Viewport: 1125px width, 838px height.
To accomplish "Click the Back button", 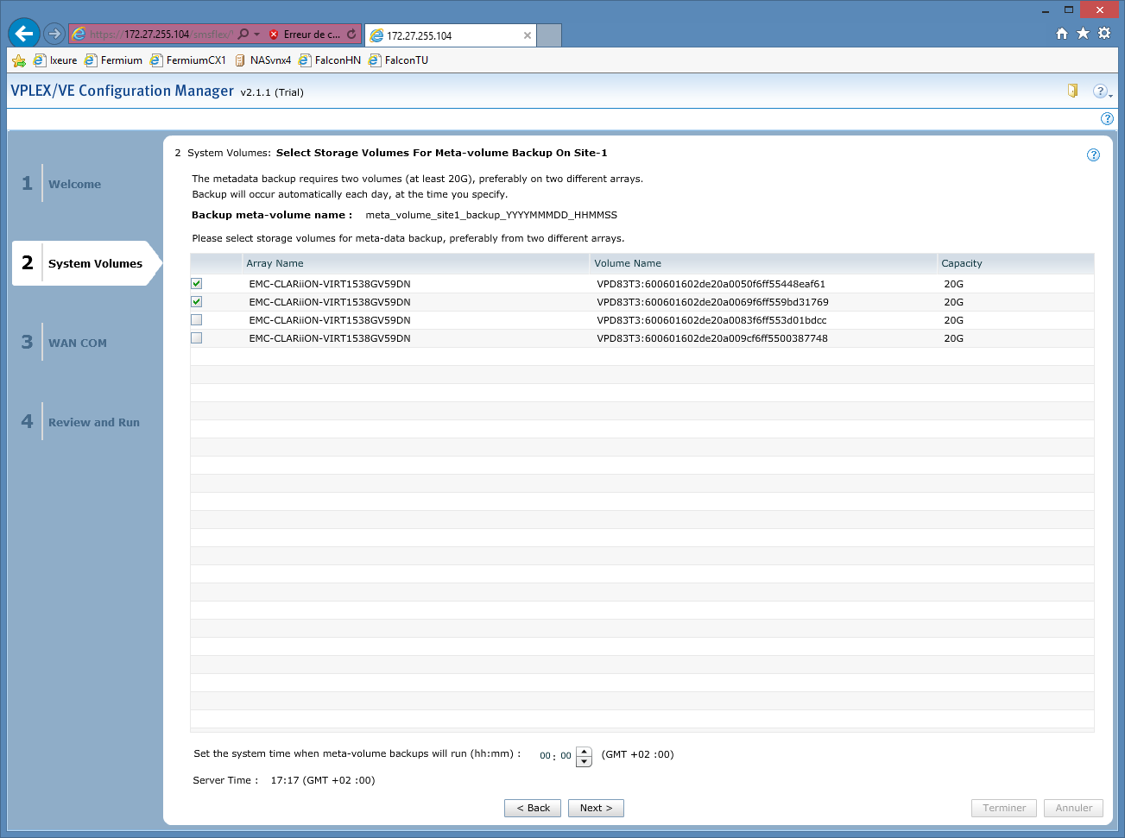I will [533, 808].
